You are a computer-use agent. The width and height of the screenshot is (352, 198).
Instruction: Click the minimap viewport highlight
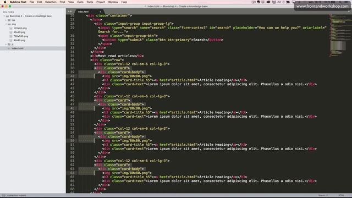pos(338,46)
